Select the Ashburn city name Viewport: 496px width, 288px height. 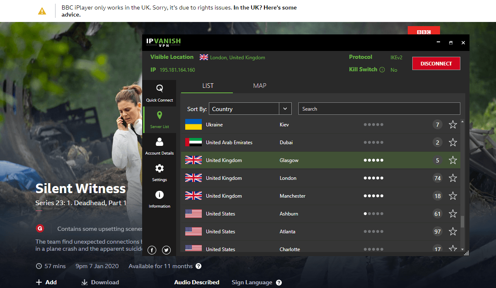tap(288, 214)
